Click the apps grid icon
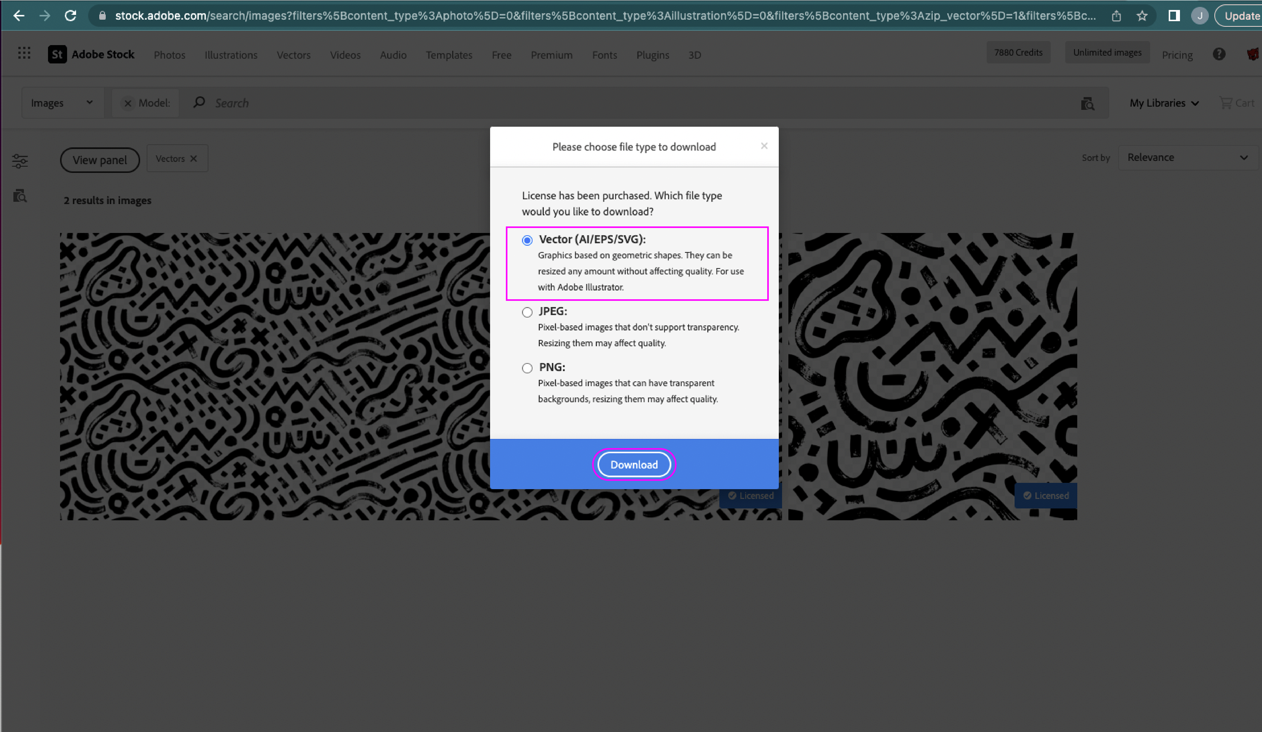The width and height of the screenshot is (1262, 732). click(x=24, y=53)
